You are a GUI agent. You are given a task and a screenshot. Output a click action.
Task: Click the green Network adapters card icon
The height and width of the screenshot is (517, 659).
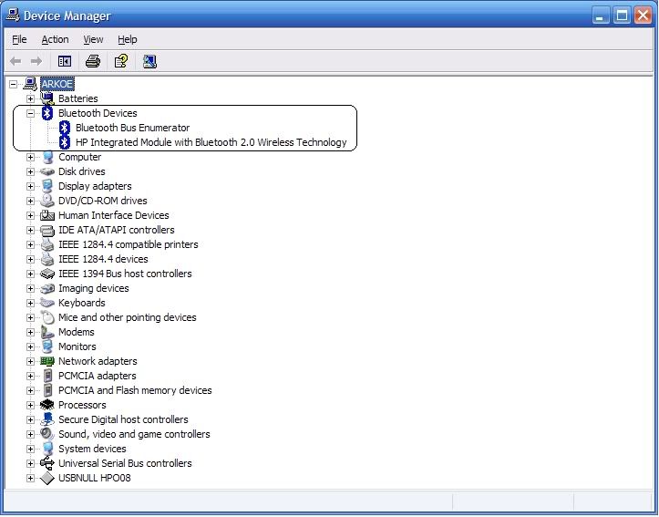click(47, 361)
